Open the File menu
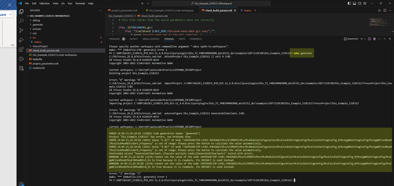 pyautogui.click(x=27, y=4)
